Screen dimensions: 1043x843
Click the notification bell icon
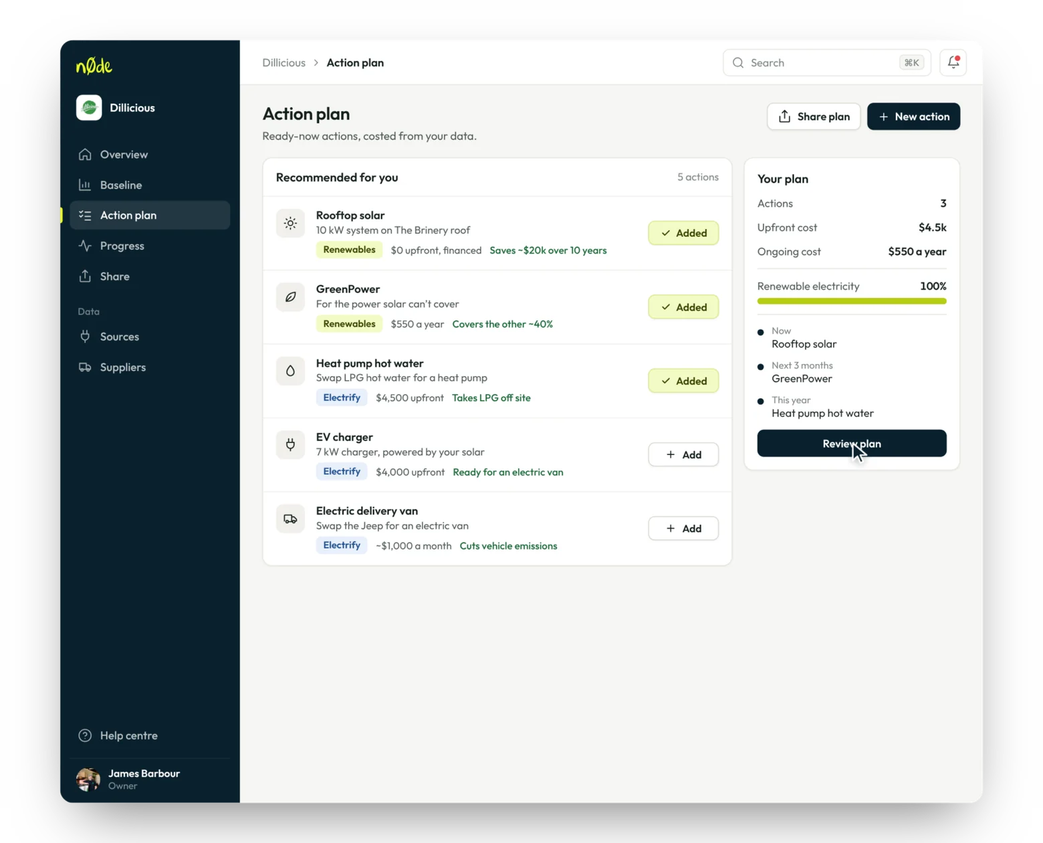point(953,62)
